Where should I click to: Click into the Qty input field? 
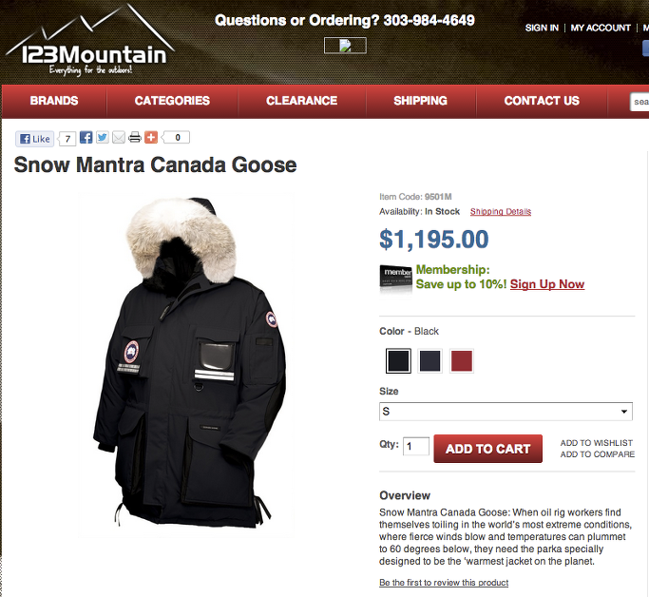click(416, 446)
